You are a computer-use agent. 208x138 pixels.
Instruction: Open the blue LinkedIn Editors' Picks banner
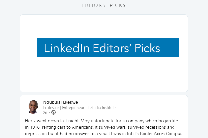[x=108, y=47]
